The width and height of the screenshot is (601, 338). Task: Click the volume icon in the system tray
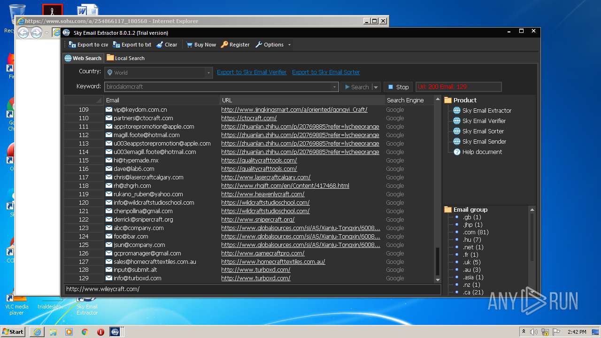[x=534, y=331]
